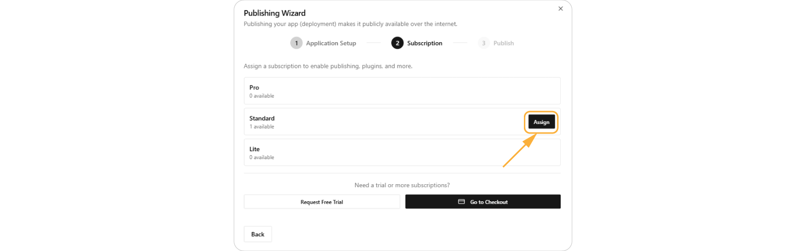This screenshot has height=251, width=806.
Task: Click the credit card icon in checkout button
Action: tap(461, 202)
